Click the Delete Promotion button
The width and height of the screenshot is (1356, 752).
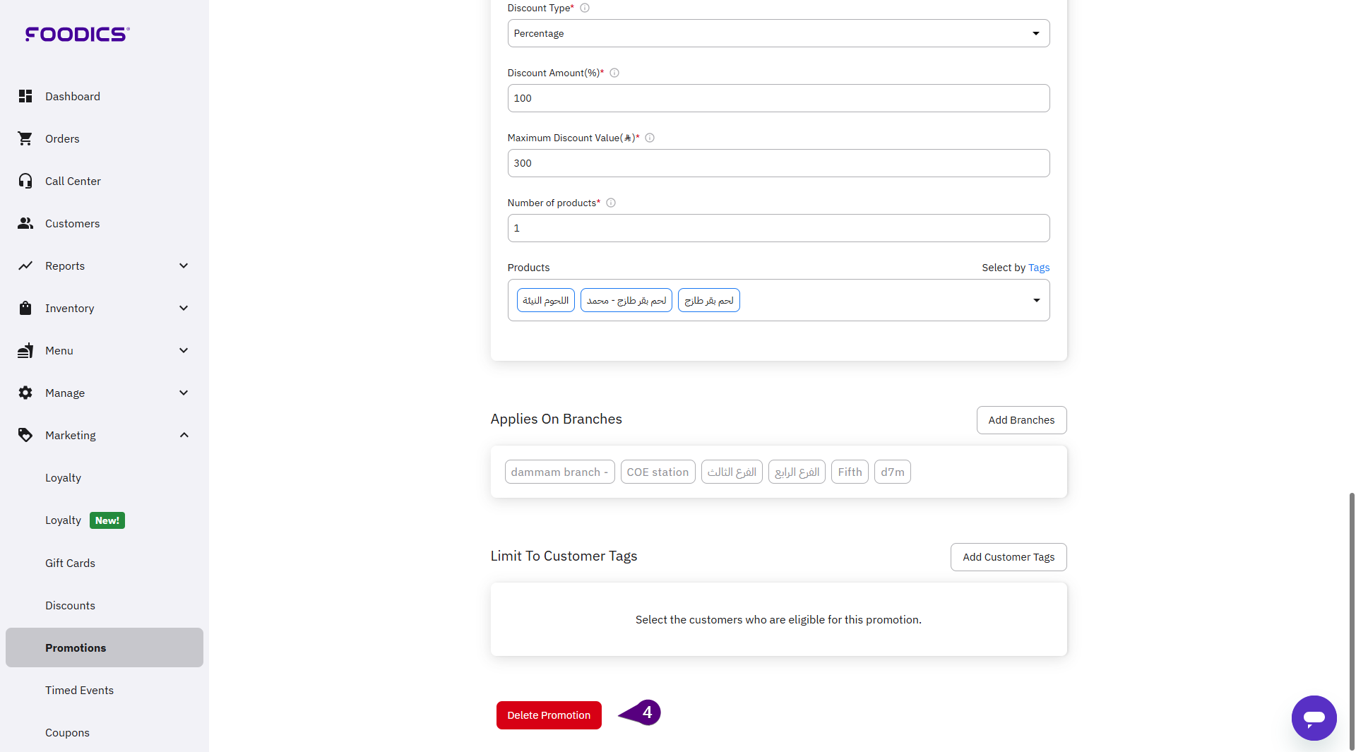(x=549, y=715)
